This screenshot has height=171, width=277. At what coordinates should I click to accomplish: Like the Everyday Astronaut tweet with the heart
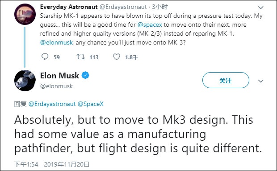coord(117,57)
